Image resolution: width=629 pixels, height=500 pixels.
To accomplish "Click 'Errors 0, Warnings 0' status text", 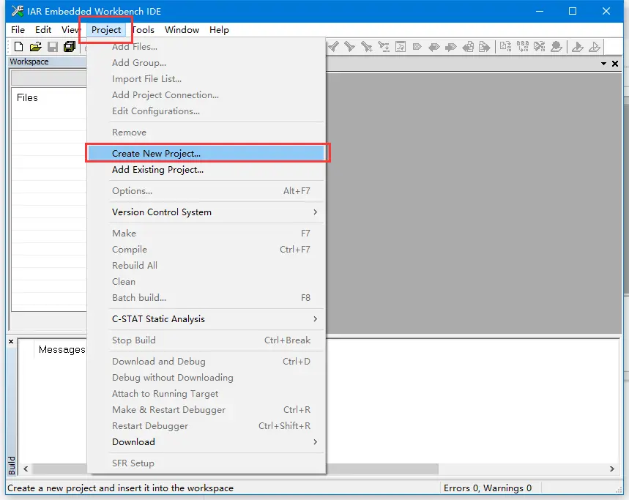I will point(488,488).
